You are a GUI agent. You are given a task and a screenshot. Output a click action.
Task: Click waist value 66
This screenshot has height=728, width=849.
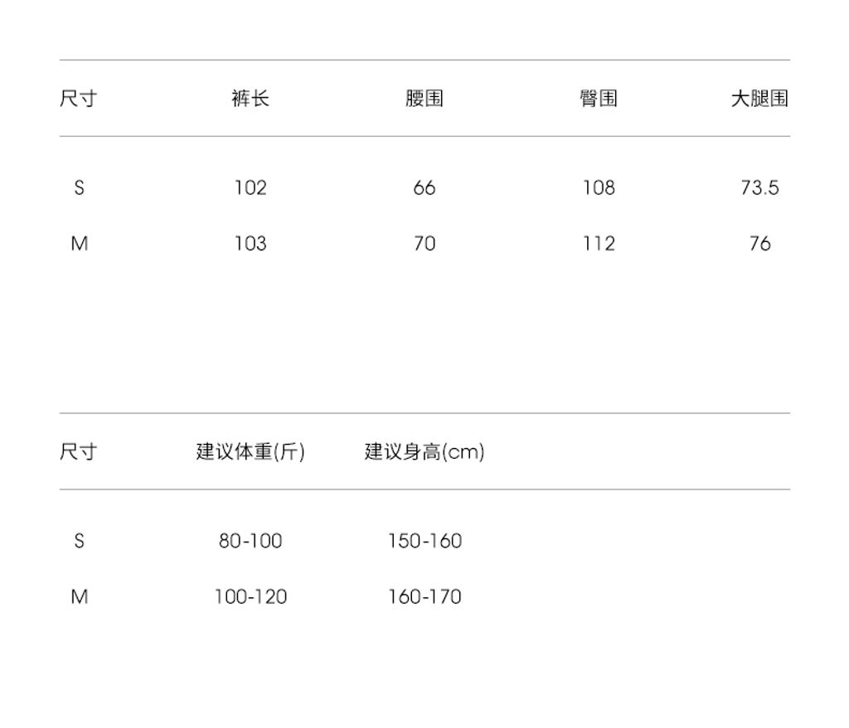pos(424,188)
